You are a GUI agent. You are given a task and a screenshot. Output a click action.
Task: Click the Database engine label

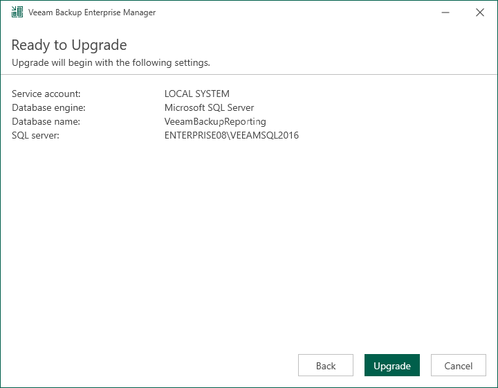click(x=48, y=107)
